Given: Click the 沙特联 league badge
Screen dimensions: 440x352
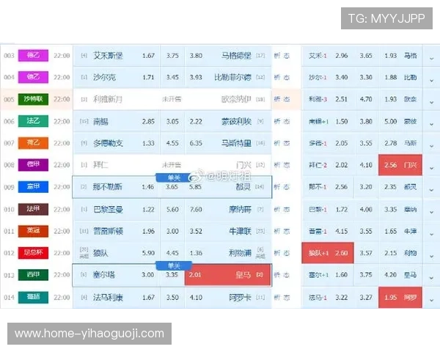Looking at the screenshot, I should click(33, 99).
